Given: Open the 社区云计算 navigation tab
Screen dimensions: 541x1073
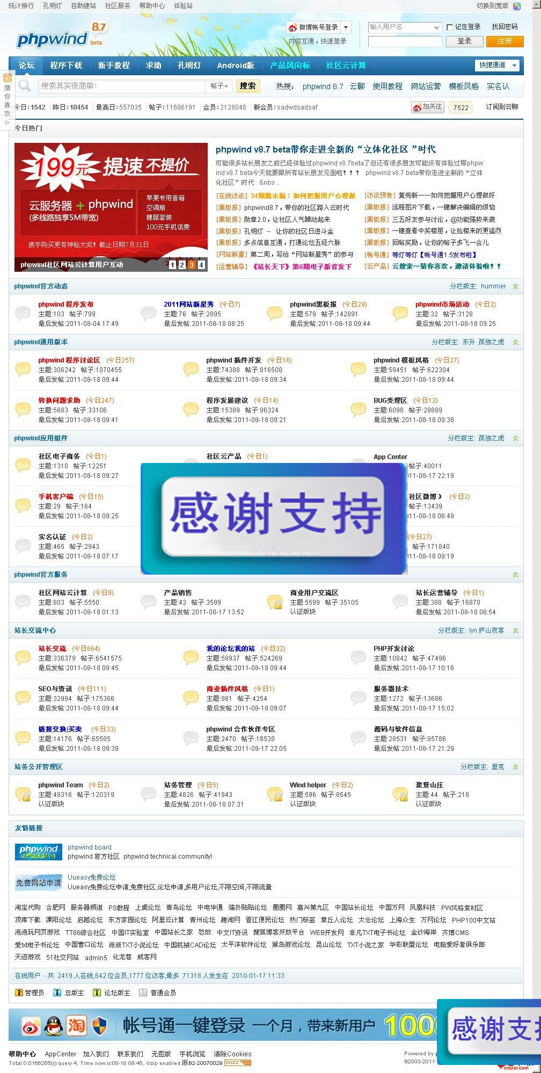Looking at the screenshot, I should pos(346,66).
